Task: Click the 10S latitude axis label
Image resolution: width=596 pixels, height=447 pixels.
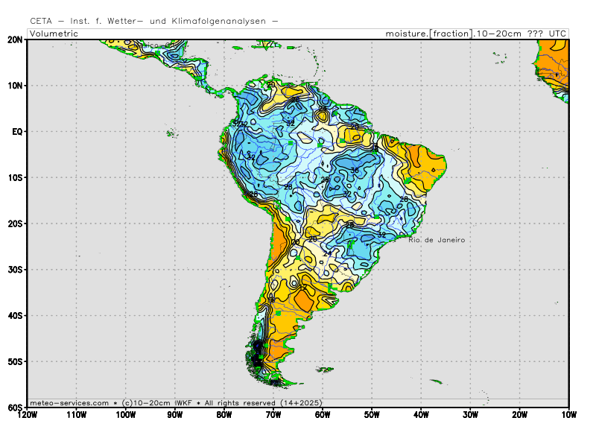Action: click(x=15, y=177)
